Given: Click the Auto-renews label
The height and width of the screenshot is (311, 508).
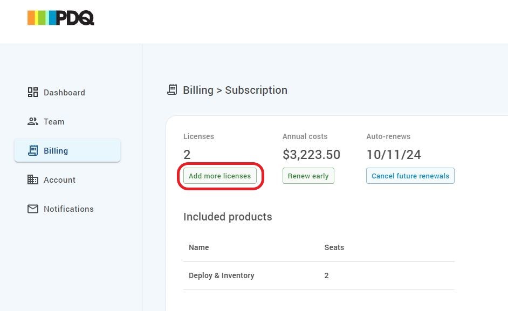Looking at the screenshot, I should coord(388,136).
